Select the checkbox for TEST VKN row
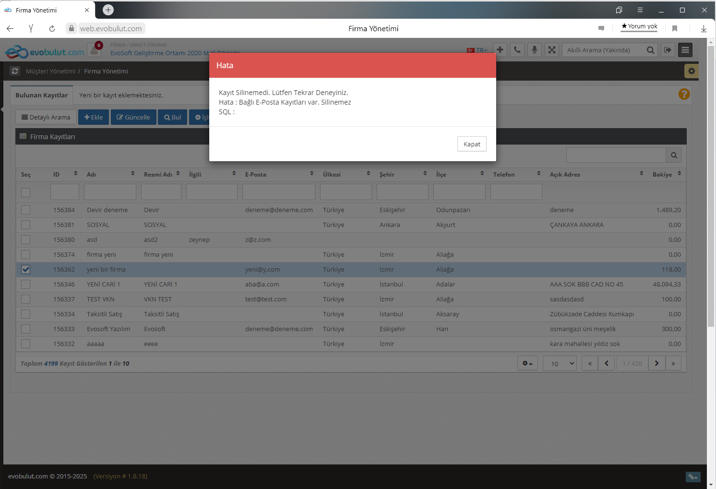 (26, 299)
